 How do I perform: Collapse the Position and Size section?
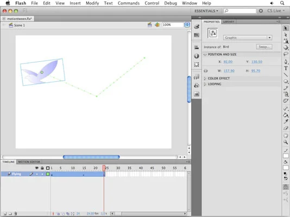click(x=205, y=54)
